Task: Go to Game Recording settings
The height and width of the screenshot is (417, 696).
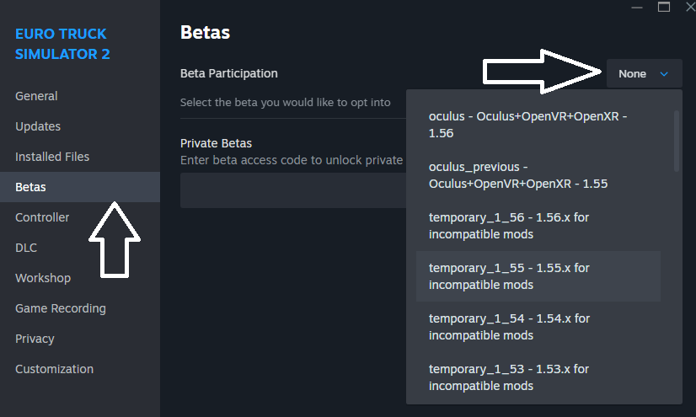Action: (61, 308)
